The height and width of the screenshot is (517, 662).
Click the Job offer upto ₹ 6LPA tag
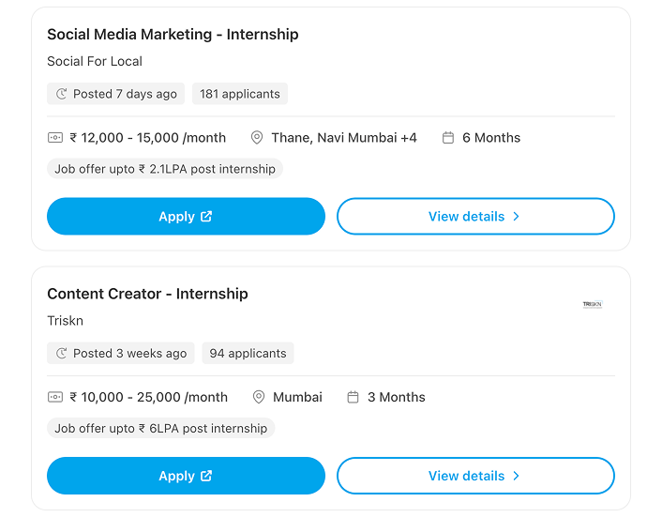pyautogui.click(x=160, y=429)
